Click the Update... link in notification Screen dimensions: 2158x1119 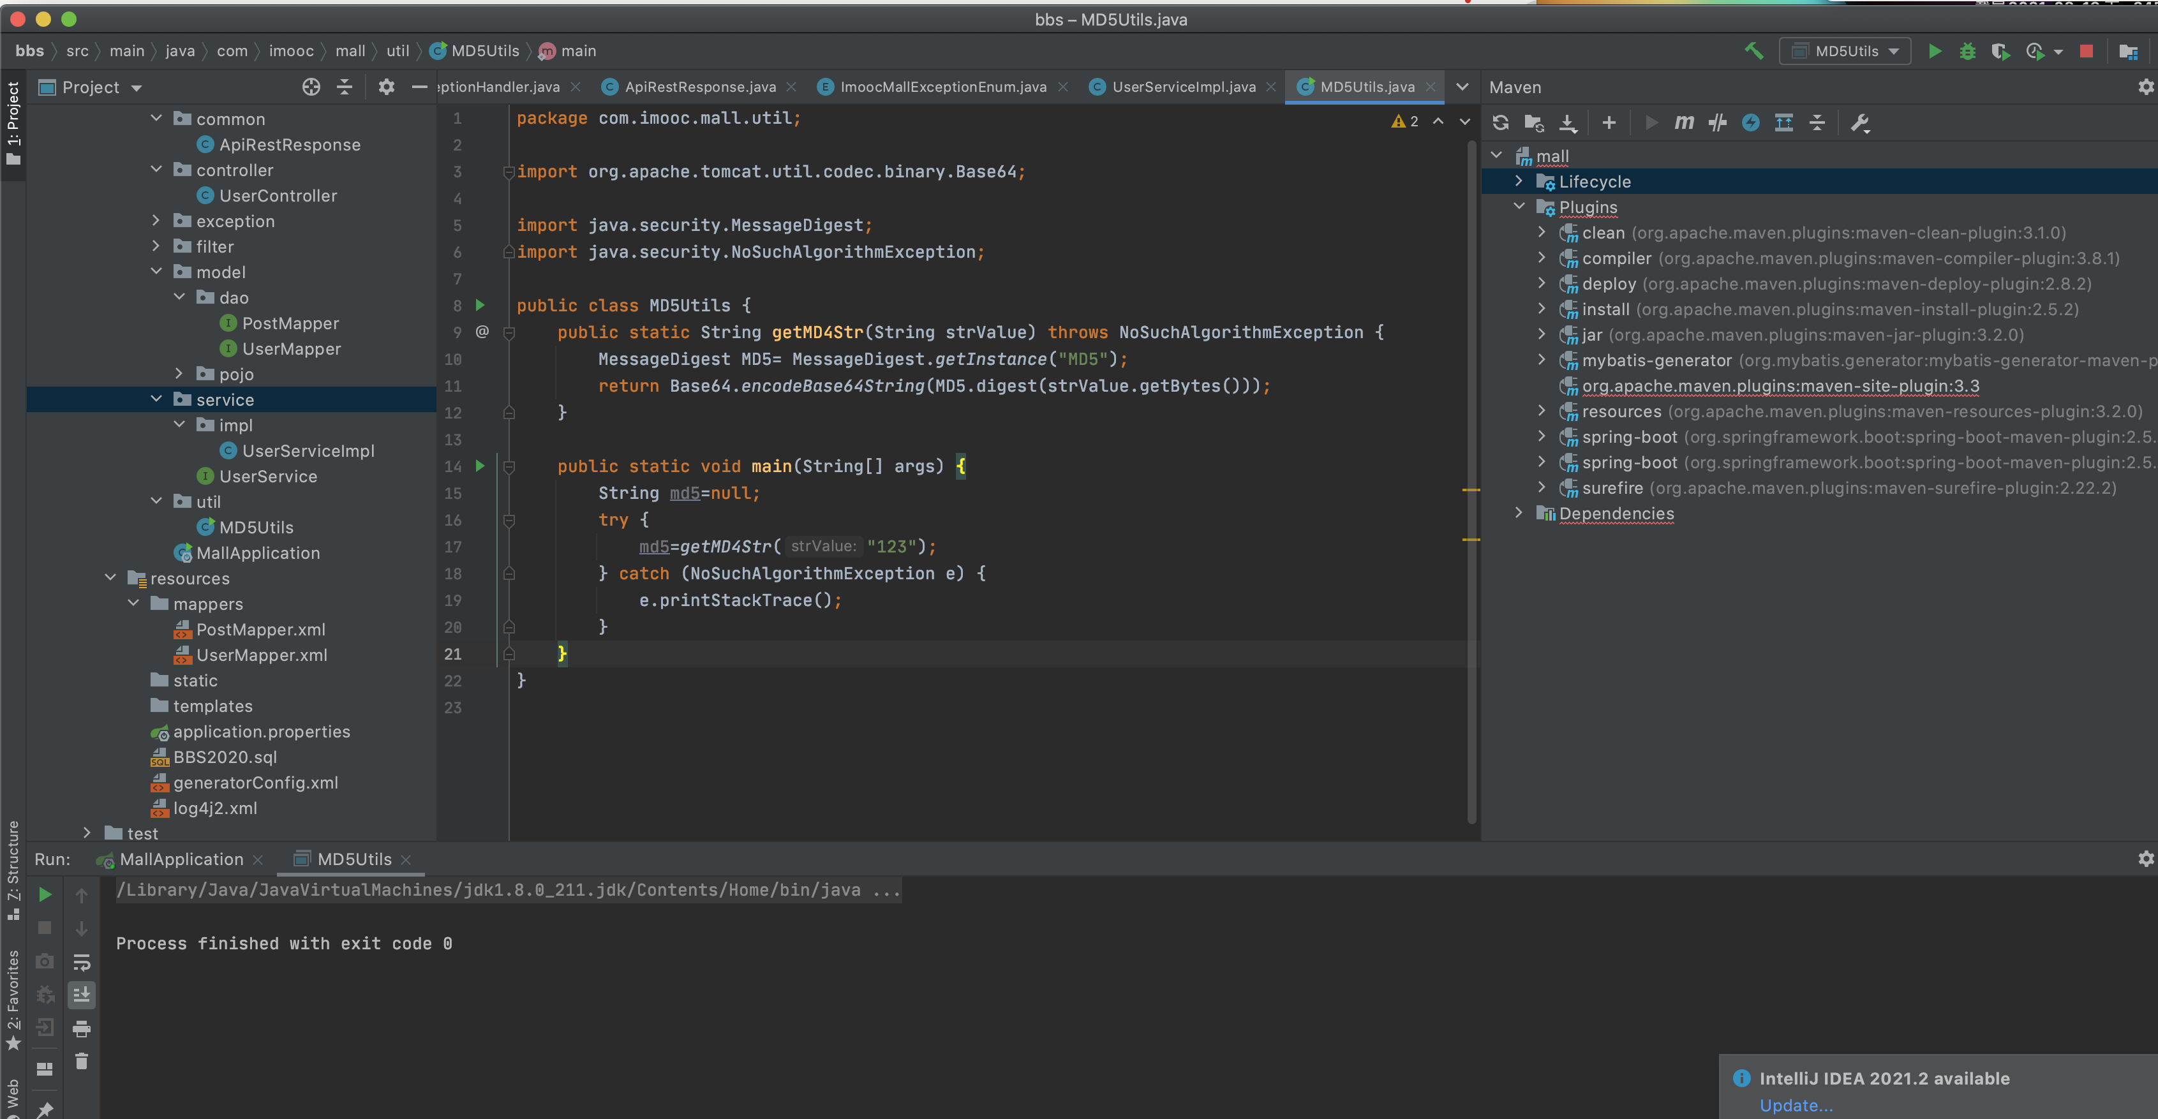(x=1796, y=1105)
